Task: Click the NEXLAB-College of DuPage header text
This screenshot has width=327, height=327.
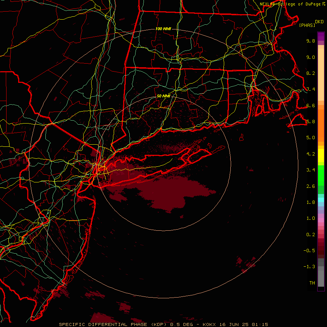Action: point(290,4)
